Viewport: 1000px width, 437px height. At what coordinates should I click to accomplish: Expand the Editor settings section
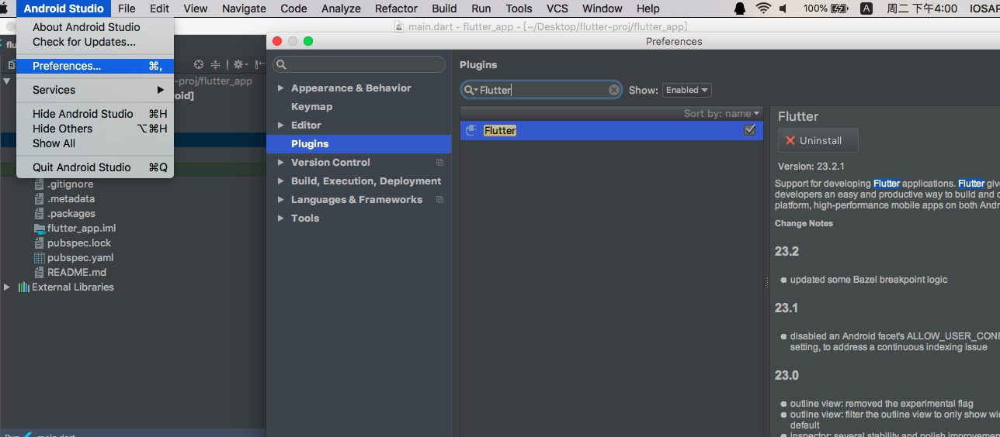281,126
